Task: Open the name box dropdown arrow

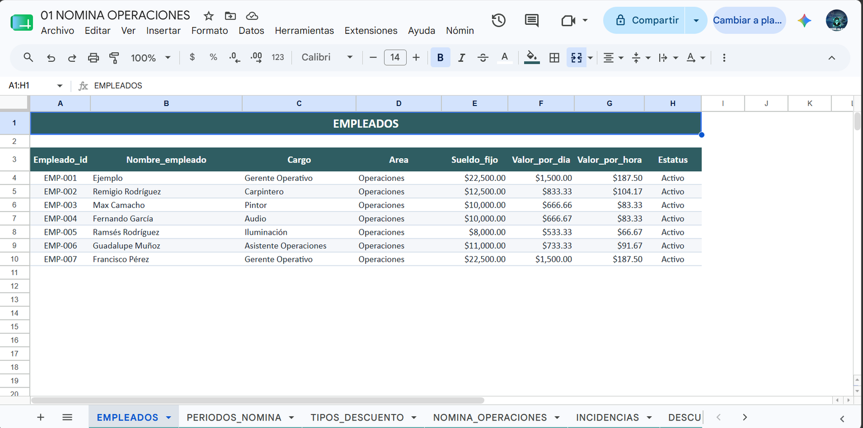Action: tap(59, 86)
